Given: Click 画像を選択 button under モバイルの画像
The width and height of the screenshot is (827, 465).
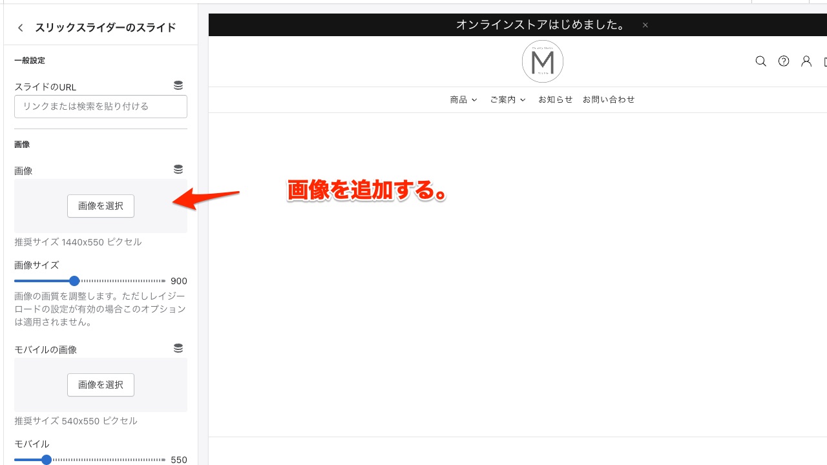Looking at the screenshot, I should pos(101,385).
